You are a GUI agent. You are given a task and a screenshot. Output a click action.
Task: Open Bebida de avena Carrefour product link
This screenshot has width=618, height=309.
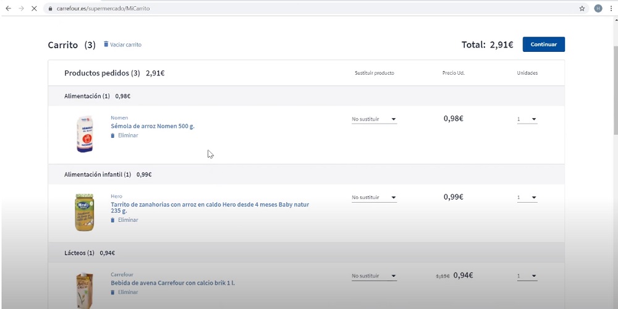172,283
